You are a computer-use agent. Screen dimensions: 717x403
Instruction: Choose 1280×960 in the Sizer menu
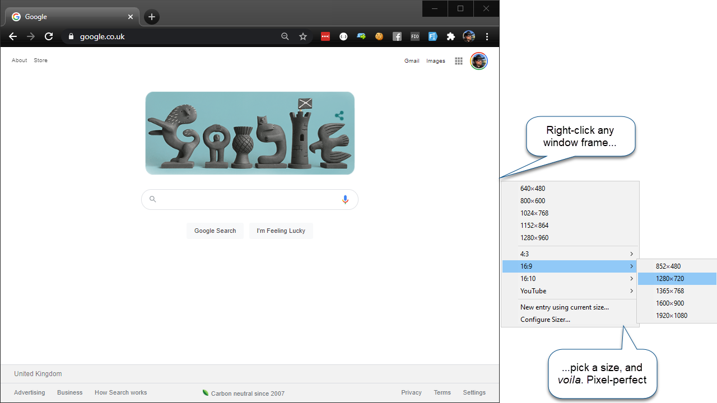tap(570, 238)
